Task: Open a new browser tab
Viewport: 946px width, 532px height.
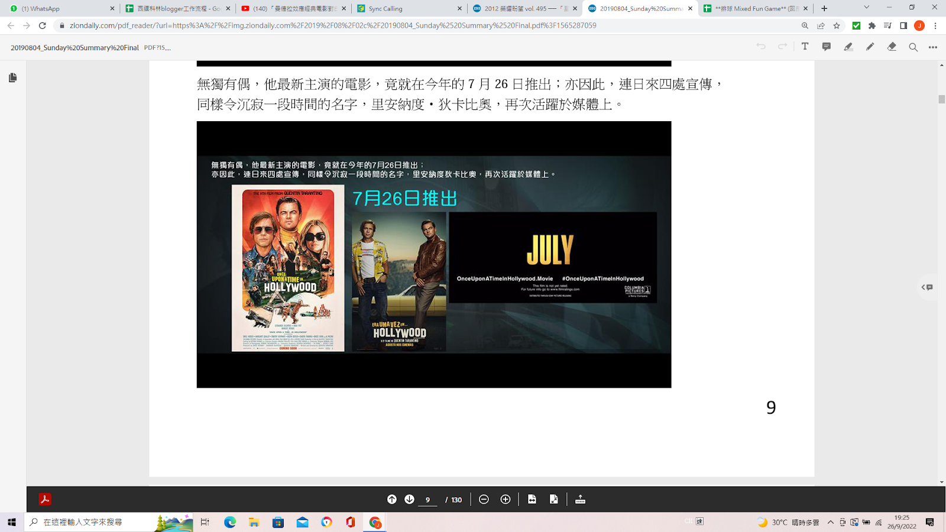Action: pyautogui.click(x=824, y=8)
